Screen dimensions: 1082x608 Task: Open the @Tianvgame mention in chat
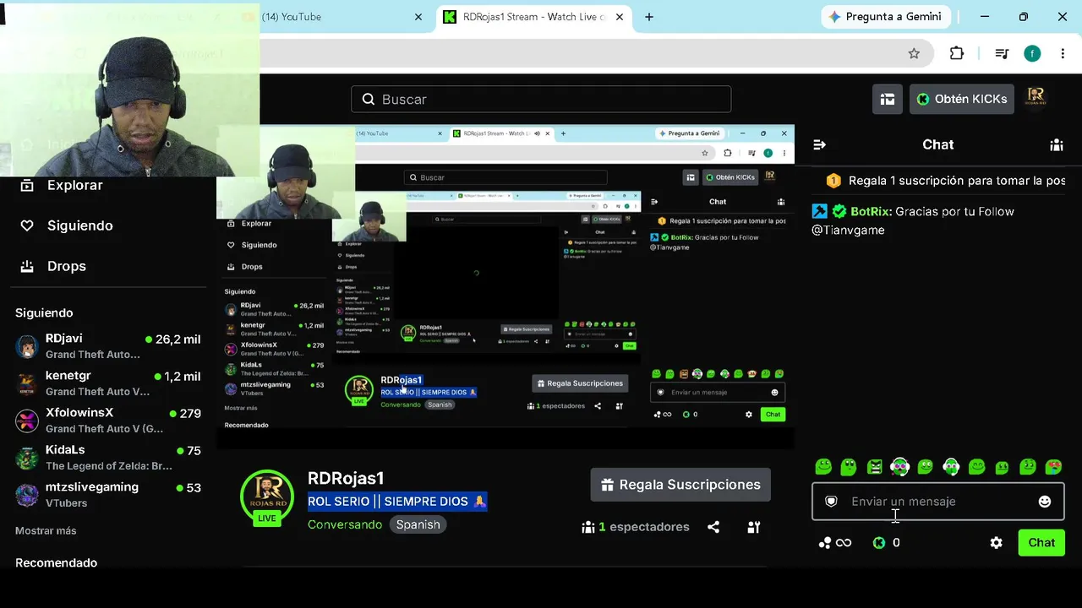pos(848,231)
